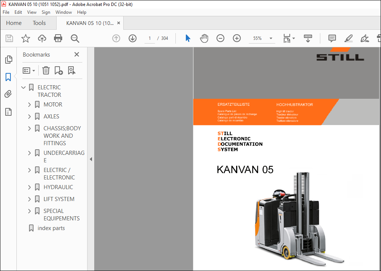Jump to the index parts bookmark
381x271 pixels.
coord(51,228)
